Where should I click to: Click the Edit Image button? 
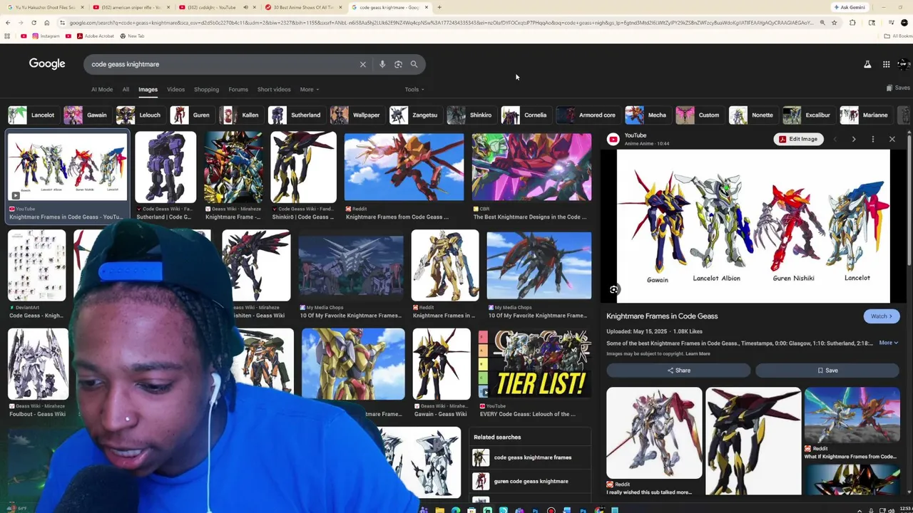point(798,139)
